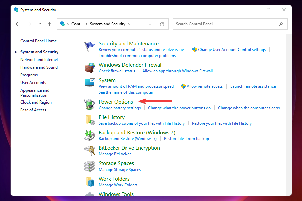Image resolution: width=302 pixels, height=201 pixels.
Task: Open File History heading
Action: 112,117
